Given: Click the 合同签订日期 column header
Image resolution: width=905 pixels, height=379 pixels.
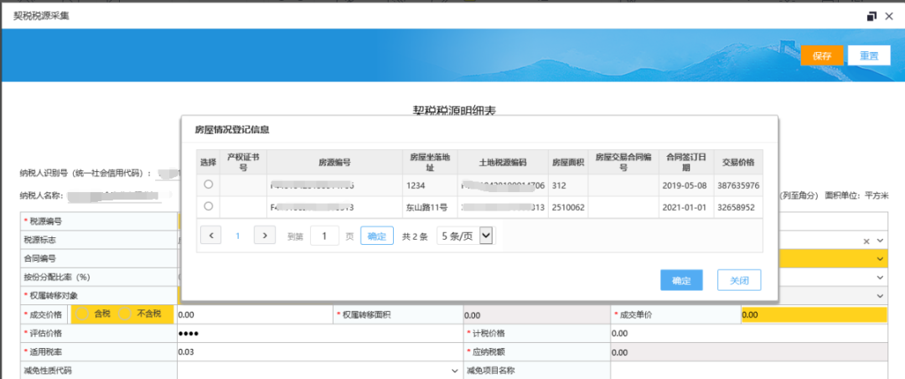Looking at the screenshot, I should point(686,163).
